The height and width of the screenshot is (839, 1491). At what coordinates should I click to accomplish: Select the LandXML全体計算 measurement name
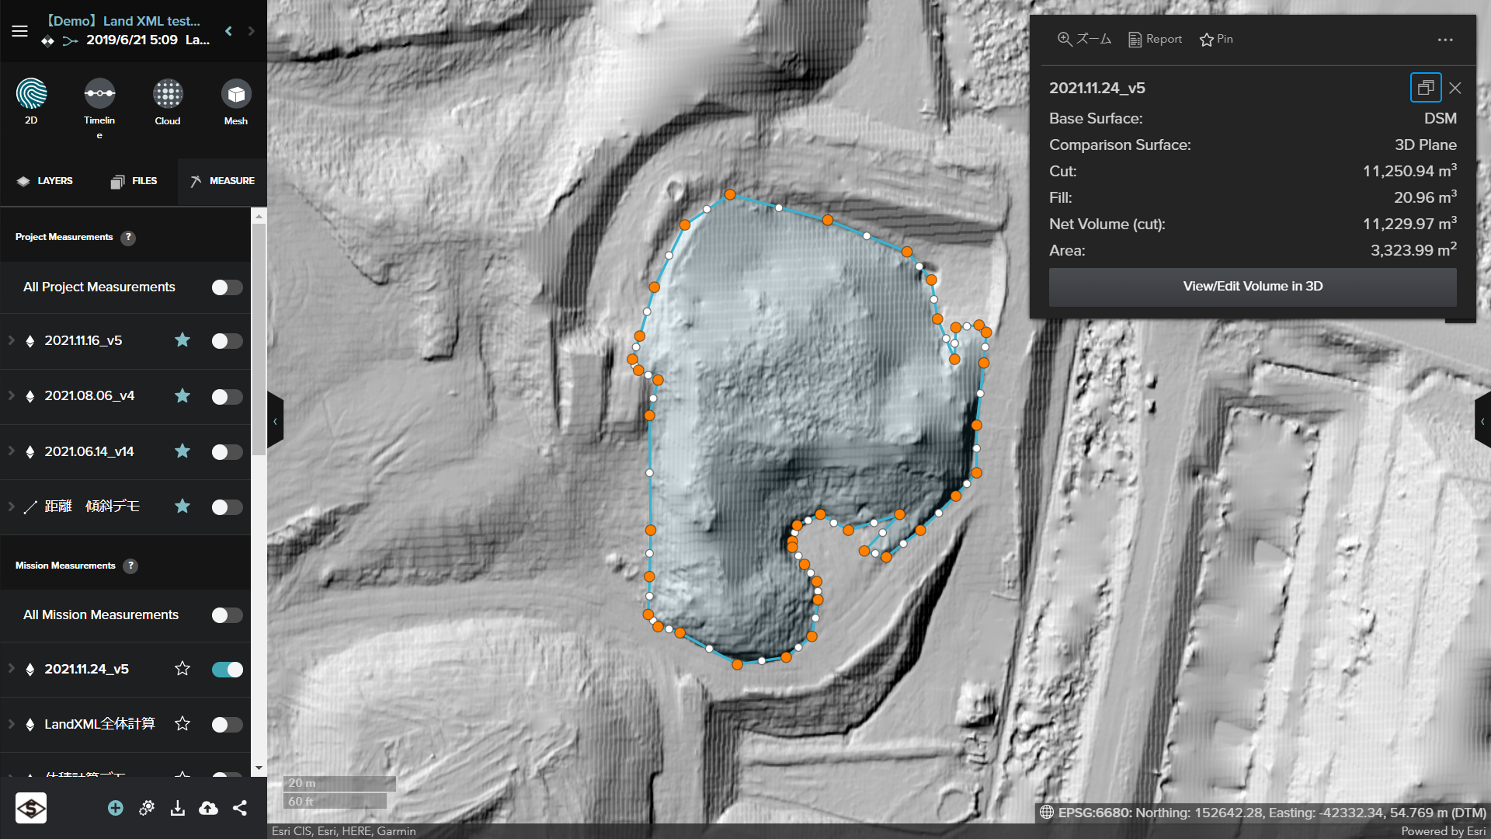[99, 724]
